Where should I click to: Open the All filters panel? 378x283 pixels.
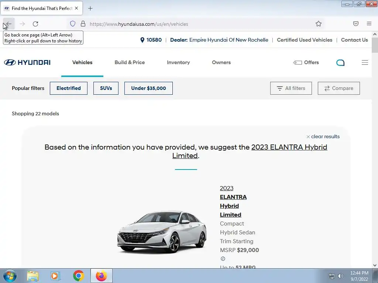tap(291, 88)
